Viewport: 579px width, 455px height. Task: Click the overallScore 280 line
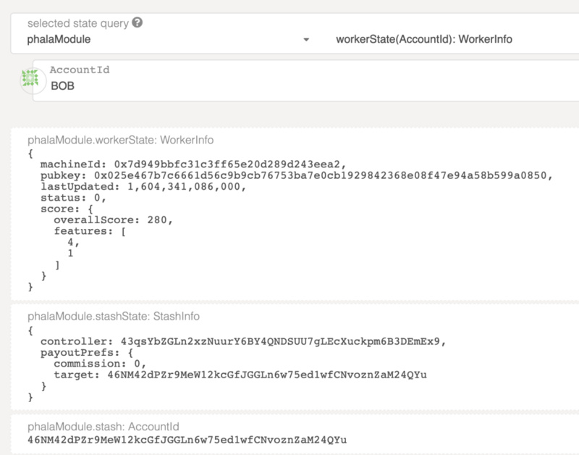(113, 220)
